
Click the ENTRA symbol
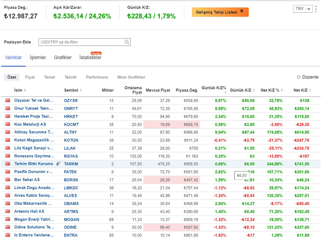[x=71, y=235]
